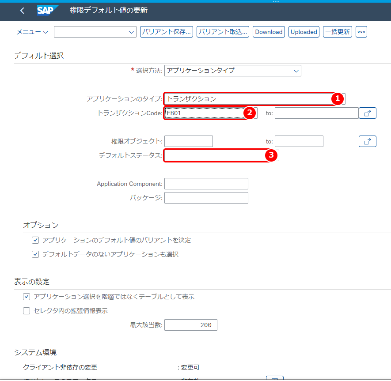Viewport: 391px width, 381px height.
Task: Expand the toolbar command field dropdown
Action: (131, 32)
